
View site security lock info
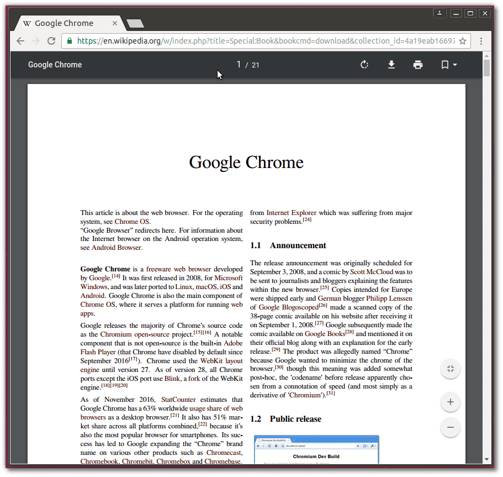pyautogui.click(x=69, y=41)
